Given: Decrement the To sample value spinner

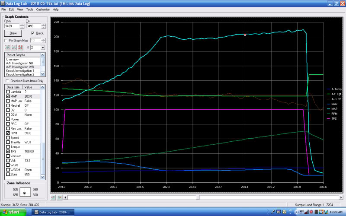Looking at the screenshot, I should point(44,28).
